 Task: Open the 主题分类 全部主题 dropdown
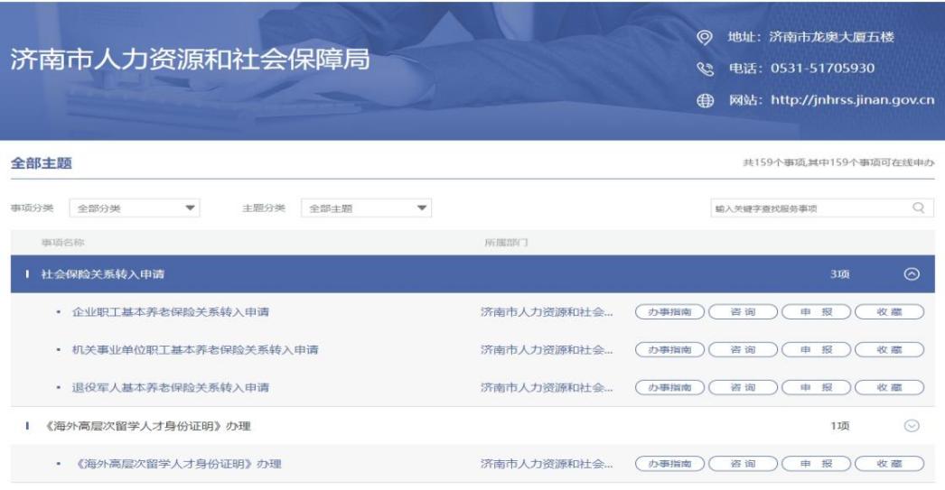tap(366, 208)
